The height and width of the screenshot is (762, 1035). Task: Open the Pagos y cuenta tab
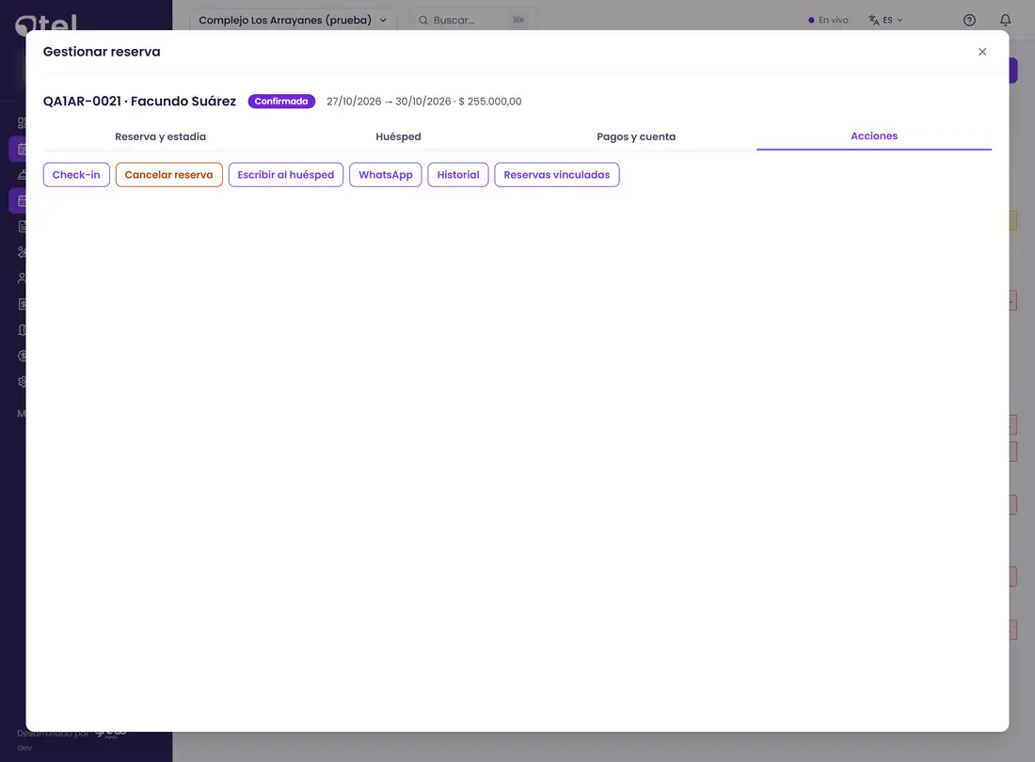636,136
